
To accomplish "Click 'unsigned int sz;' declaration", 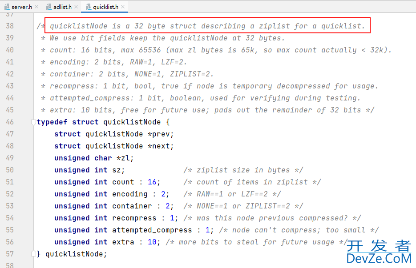I will coord(89,170).
